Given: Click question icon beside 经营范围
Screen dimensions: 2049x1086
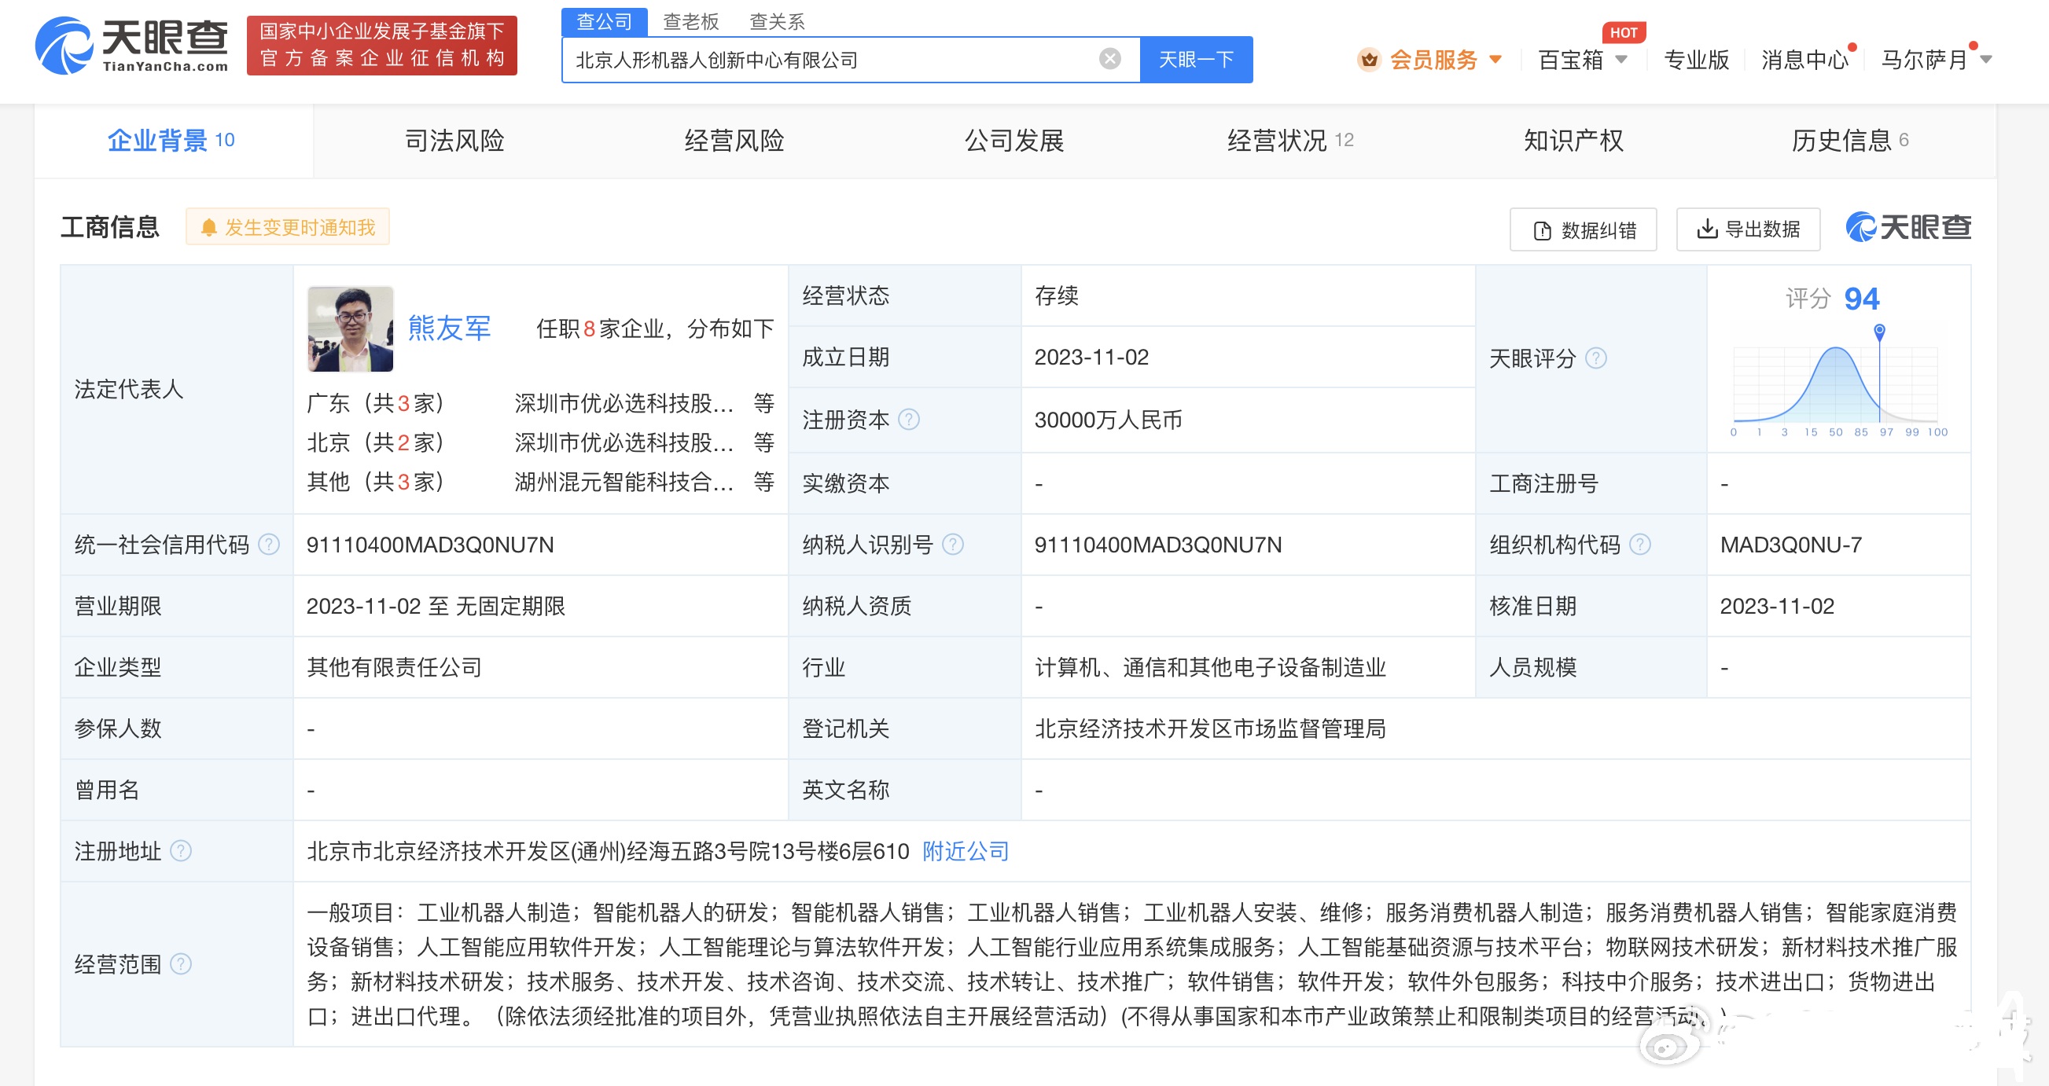Looking at the screenshot, I should pos(182,963).
